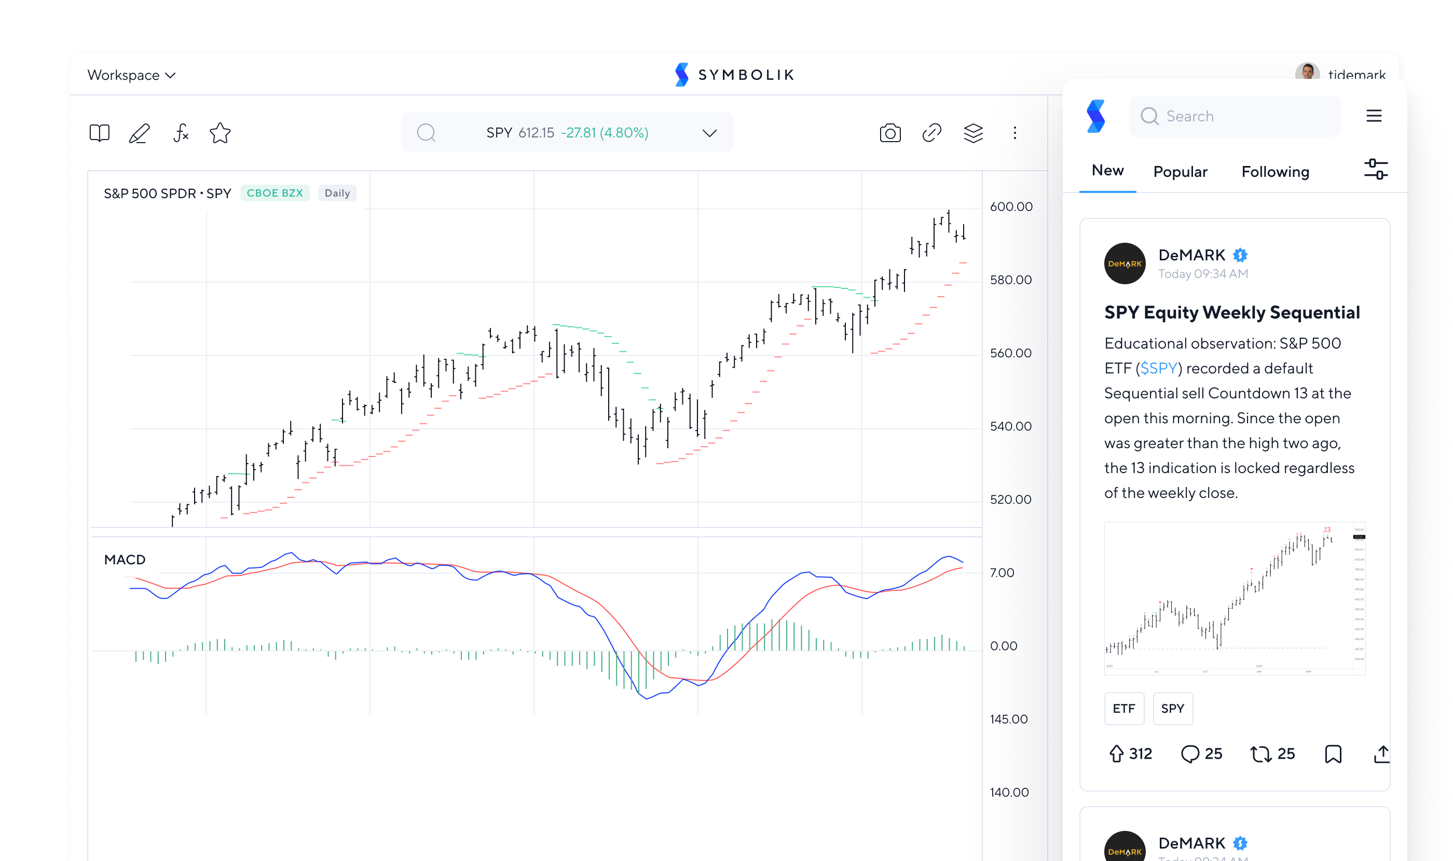Open DeMARK author name on first post
1453x861 pixels.
pyautogui.click(x=1191, y=255)
